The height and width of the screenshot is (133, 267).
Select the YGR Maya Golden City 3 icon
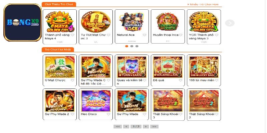[204, 22]
